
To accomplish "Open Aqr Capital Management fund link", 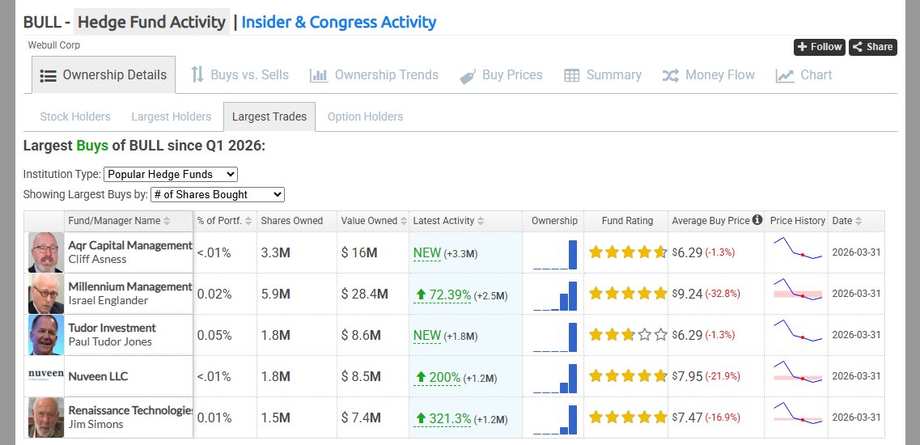I will [130, 245].
